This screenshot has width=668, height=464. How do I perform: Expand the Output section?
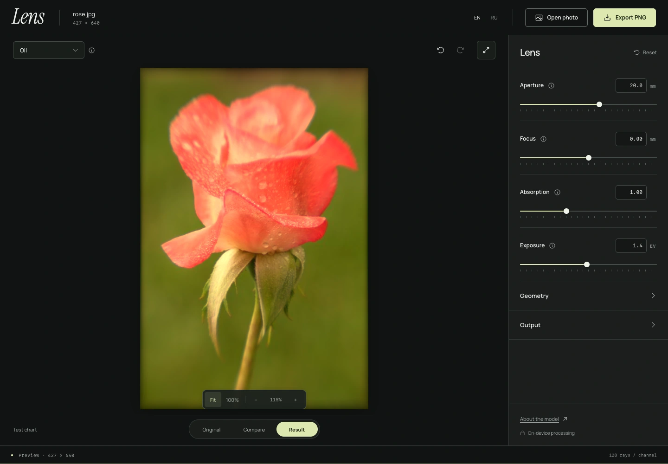(x=588, y=325)
